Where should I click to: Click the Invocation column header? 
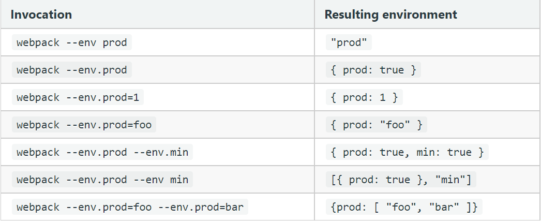point(41,14)
